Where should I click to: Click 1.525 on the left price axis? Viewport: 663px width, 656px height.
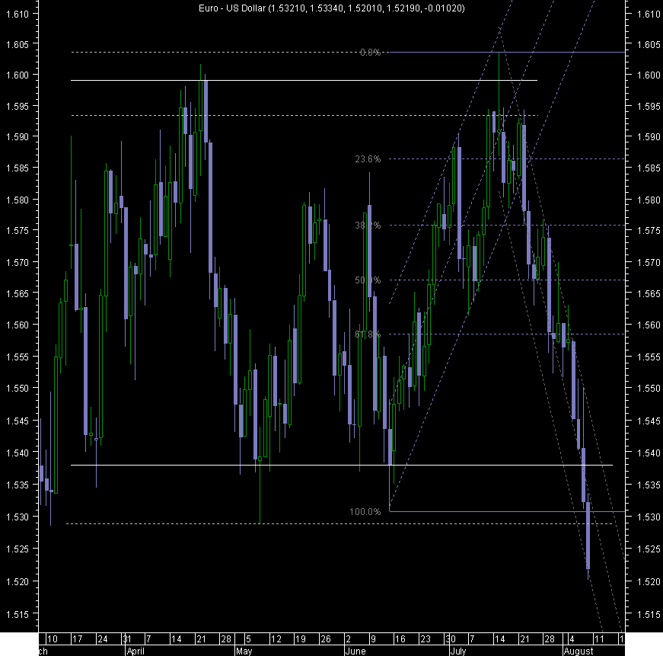18,549
